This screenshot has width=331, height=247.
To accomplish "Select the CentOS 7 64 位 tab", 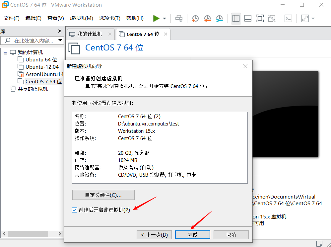I will click(143, 34).
